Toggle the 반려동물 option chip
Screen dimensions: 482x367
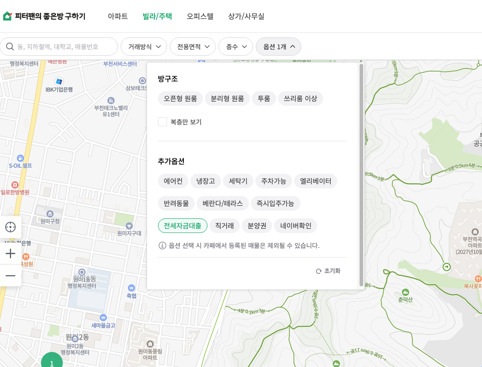176,203
